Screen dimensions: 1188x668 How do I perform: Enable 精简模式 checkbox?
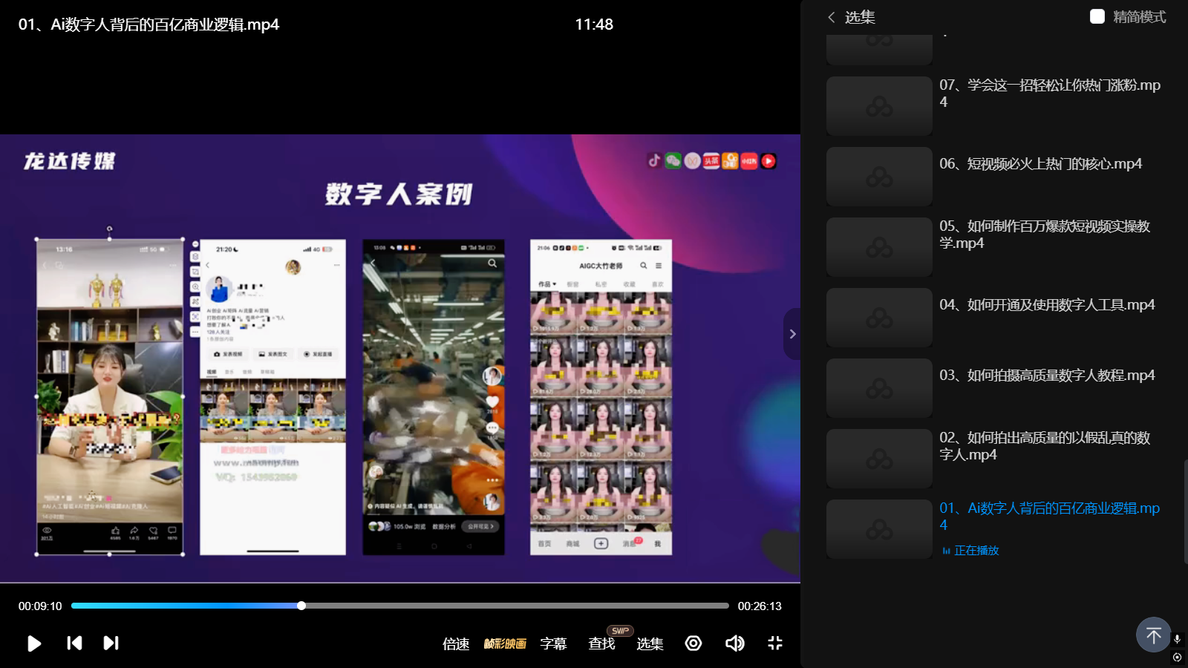click(1097, 16)
